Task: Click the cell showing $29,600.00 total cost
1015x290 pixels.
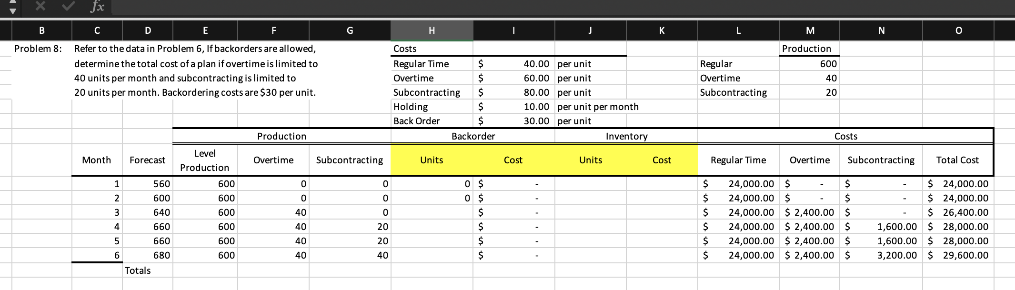Action: 958,255
